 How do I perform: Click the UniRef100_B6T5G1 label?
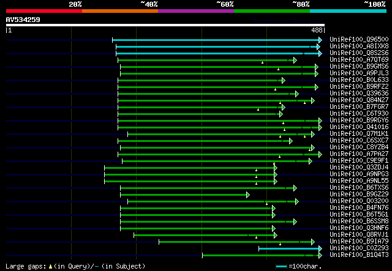[x=359, y=215]
